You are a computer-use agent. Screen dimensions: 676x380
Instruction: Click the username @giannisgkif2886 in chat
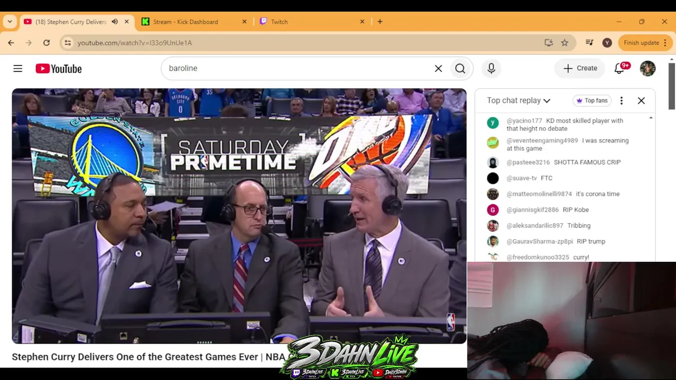532,210
